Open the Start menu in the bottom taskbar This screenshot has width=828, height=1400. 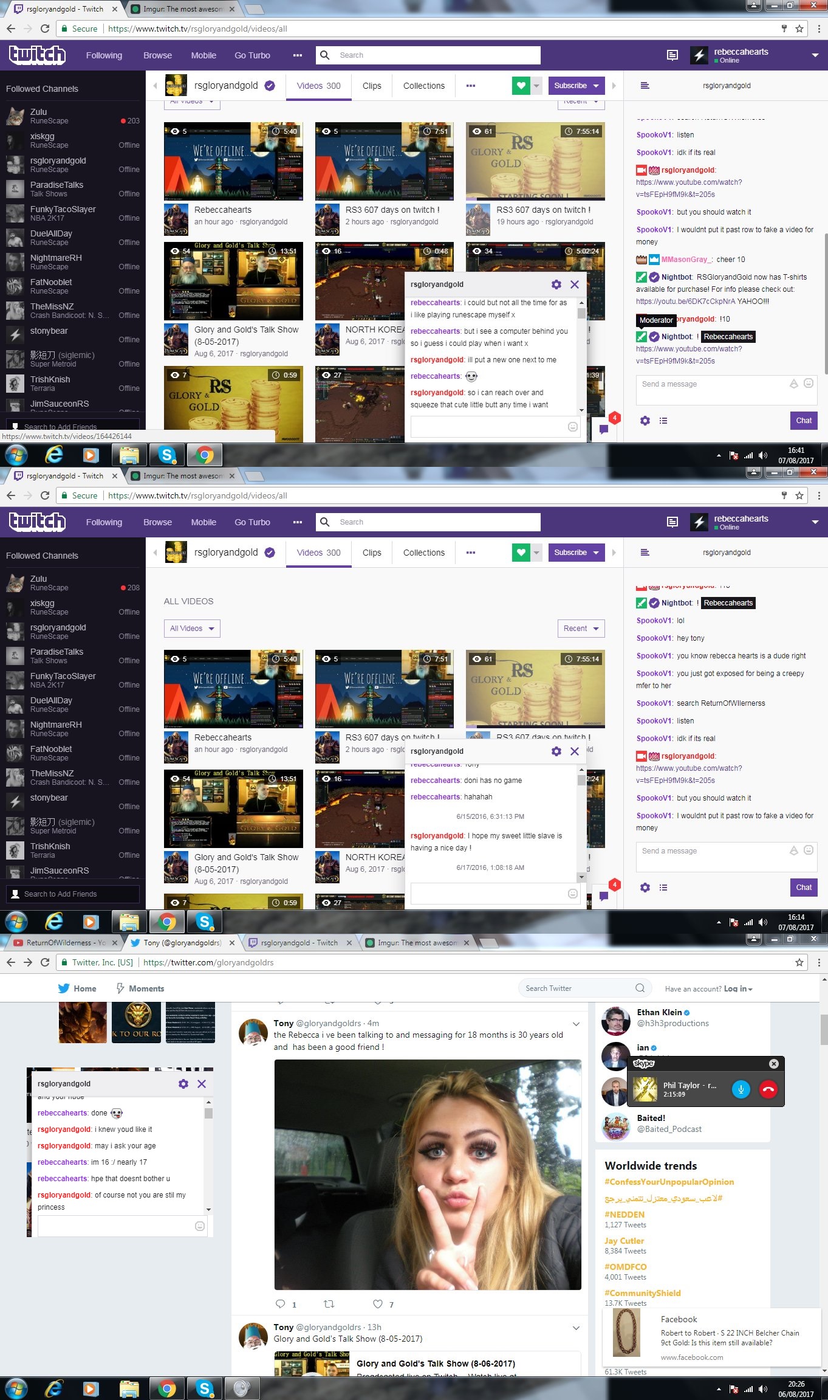(x=16, y=1388)
